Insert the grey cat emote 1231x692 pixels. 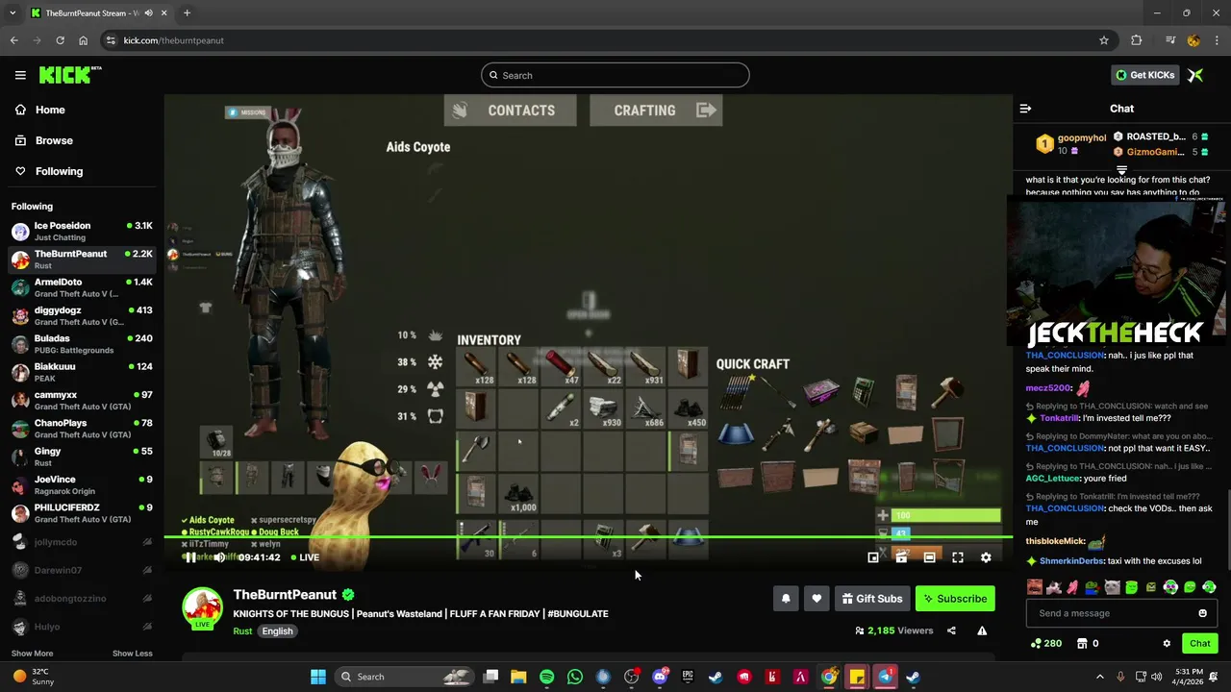click(1112, 587)
